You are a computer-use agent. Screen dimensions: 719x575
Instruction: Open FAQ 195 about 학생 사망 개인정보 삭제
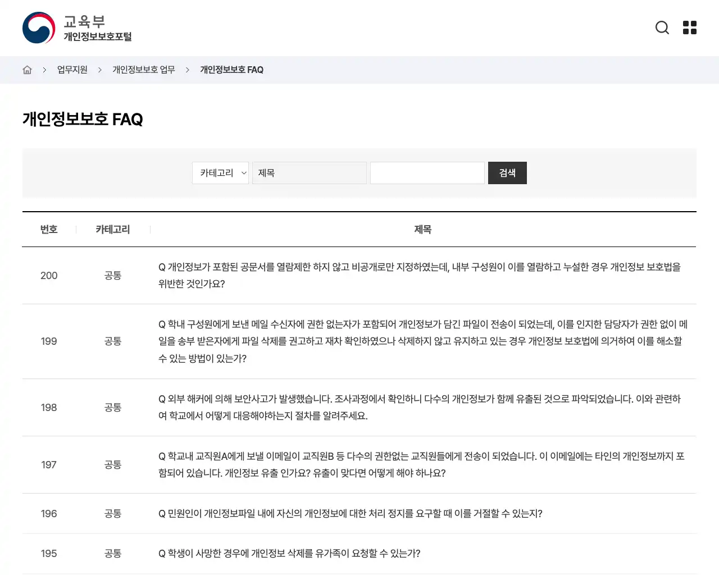click(289, 553)
